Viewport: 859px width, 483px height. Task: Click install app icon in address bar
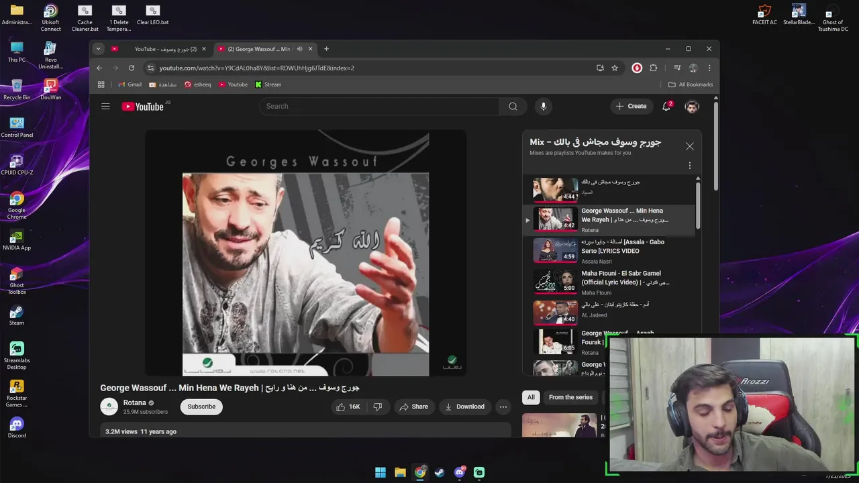[600, 68]
